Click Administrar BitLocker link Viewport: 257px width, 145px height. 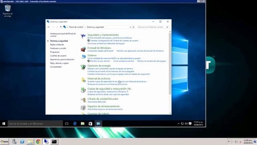(97, 102)
